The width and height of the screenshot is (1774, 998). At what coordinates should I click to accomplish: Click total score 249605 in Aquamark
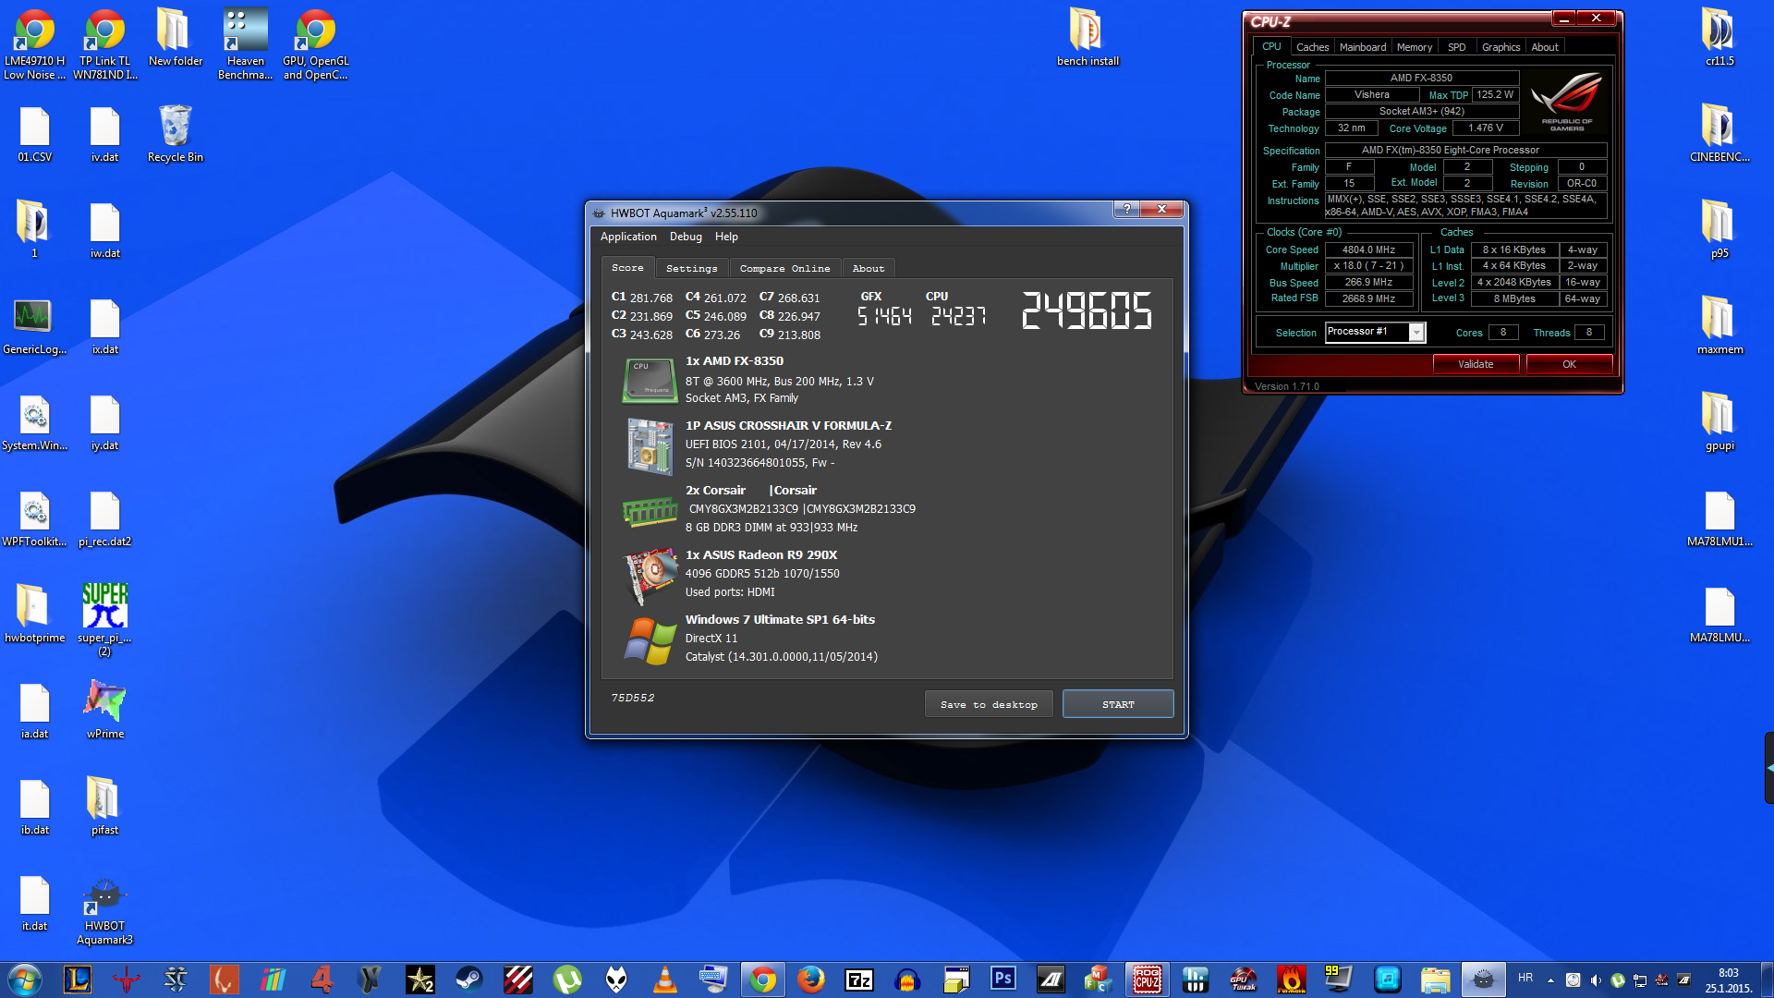point(1087,310)
